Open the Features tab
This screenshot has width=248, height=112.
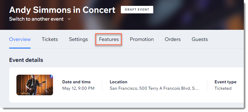pyautogui.click(x=109, y=39)
